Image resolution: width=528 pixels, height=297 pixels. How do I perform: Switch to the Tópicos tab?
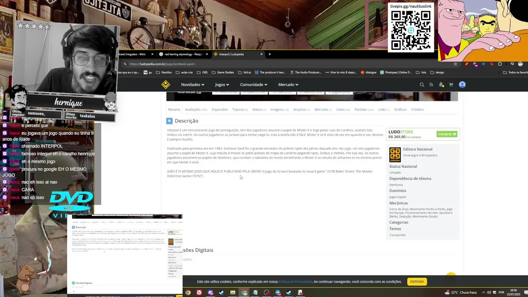click(x=240, y=109)
